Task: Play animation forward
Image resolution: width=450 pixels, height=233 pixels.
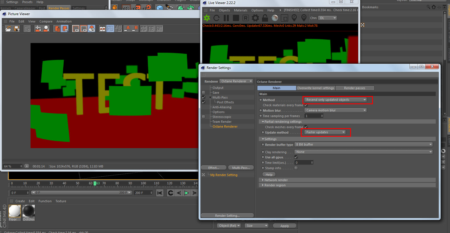Action: 186,193
